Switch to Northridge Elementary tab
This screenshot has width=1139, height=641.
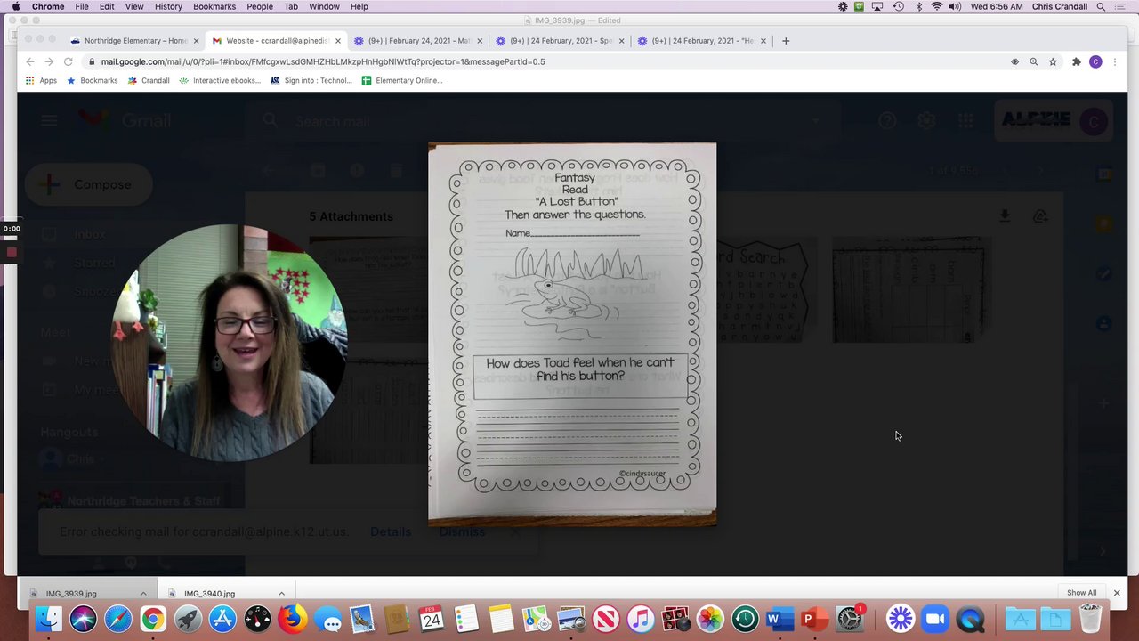tap(133, 41)
